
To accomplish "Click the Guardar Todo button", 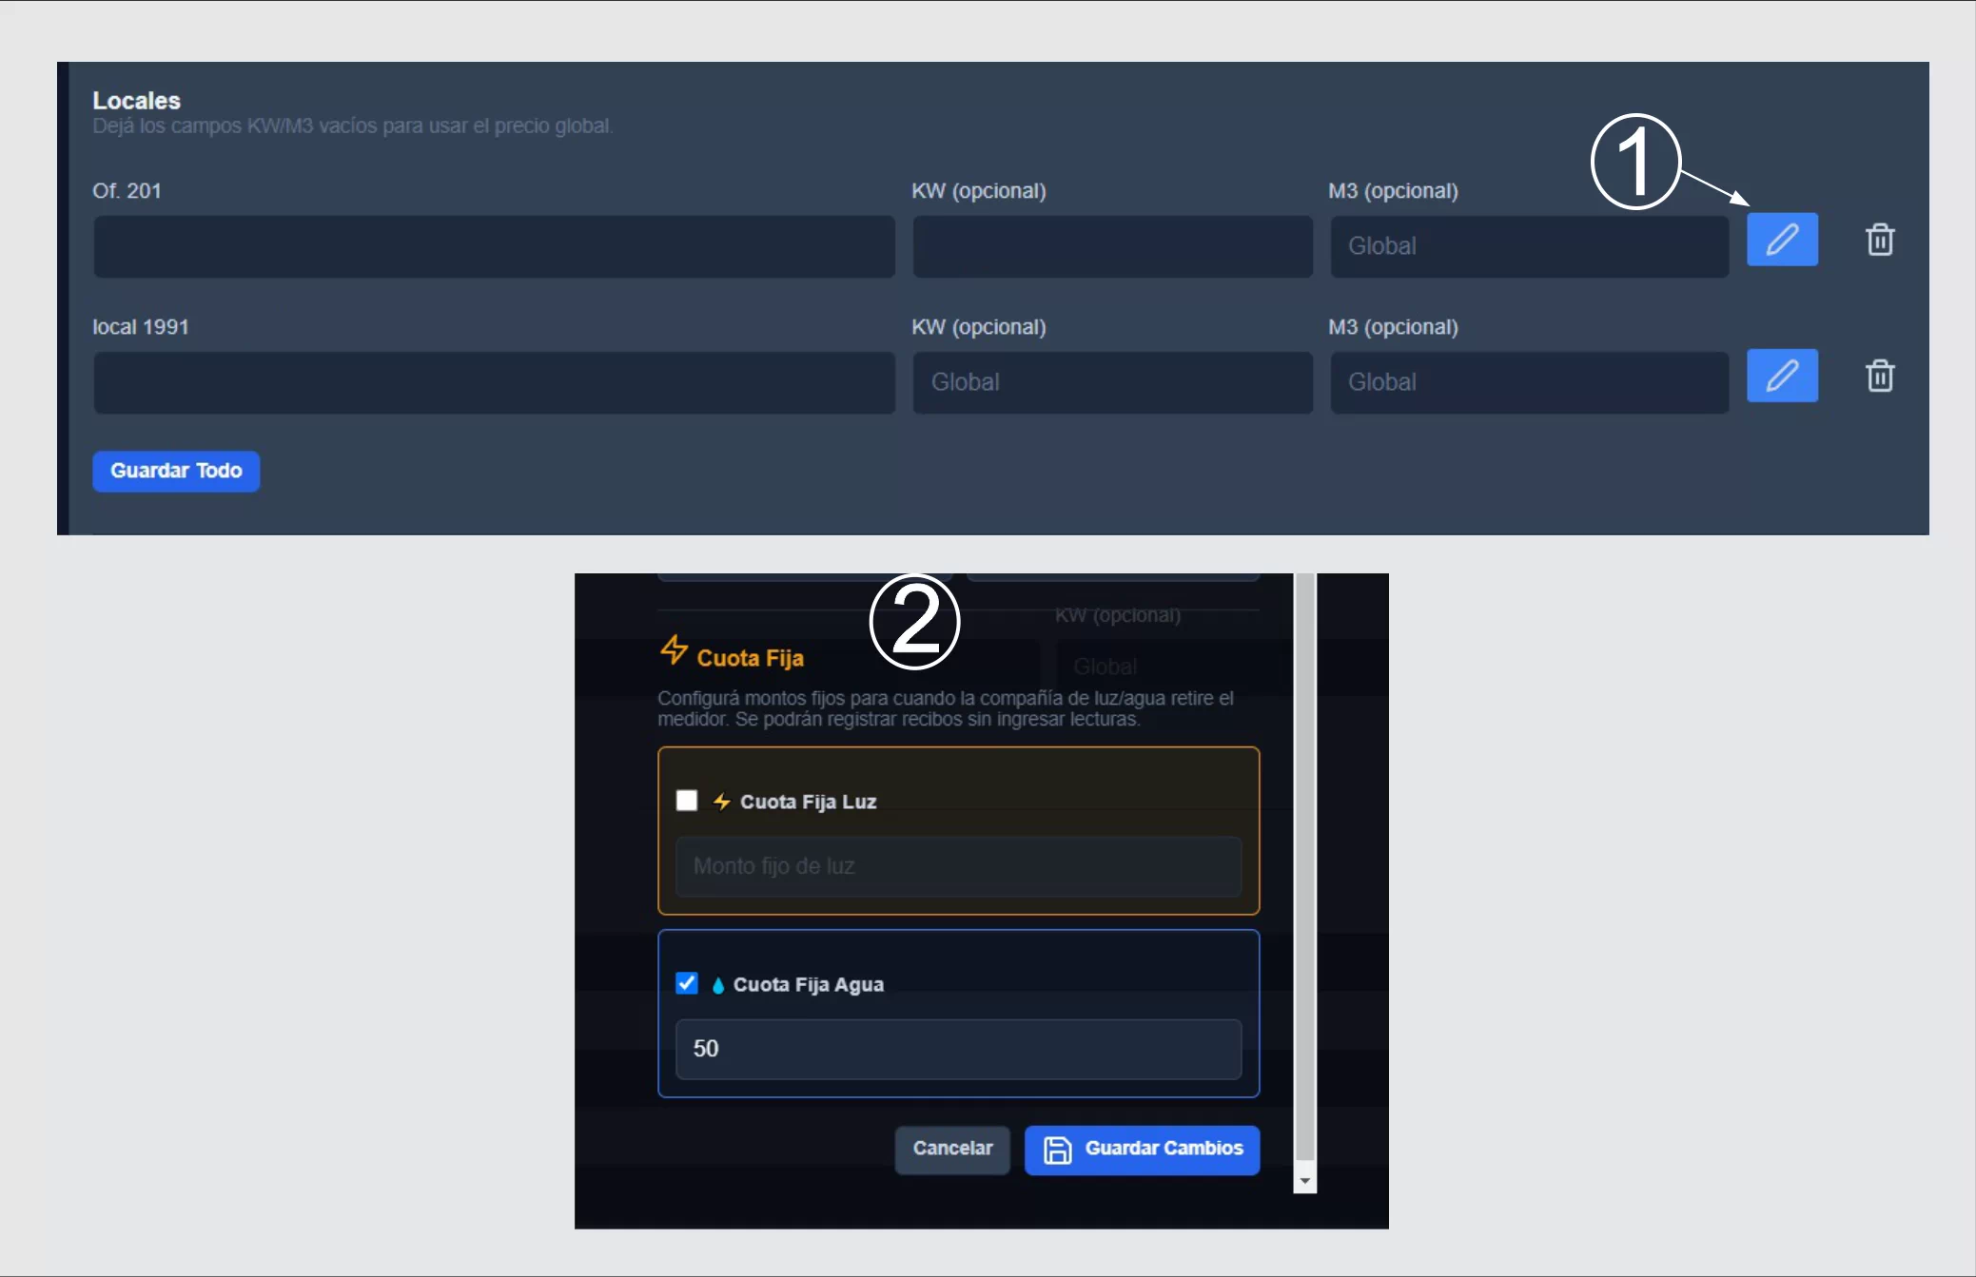I will point(176,471).
